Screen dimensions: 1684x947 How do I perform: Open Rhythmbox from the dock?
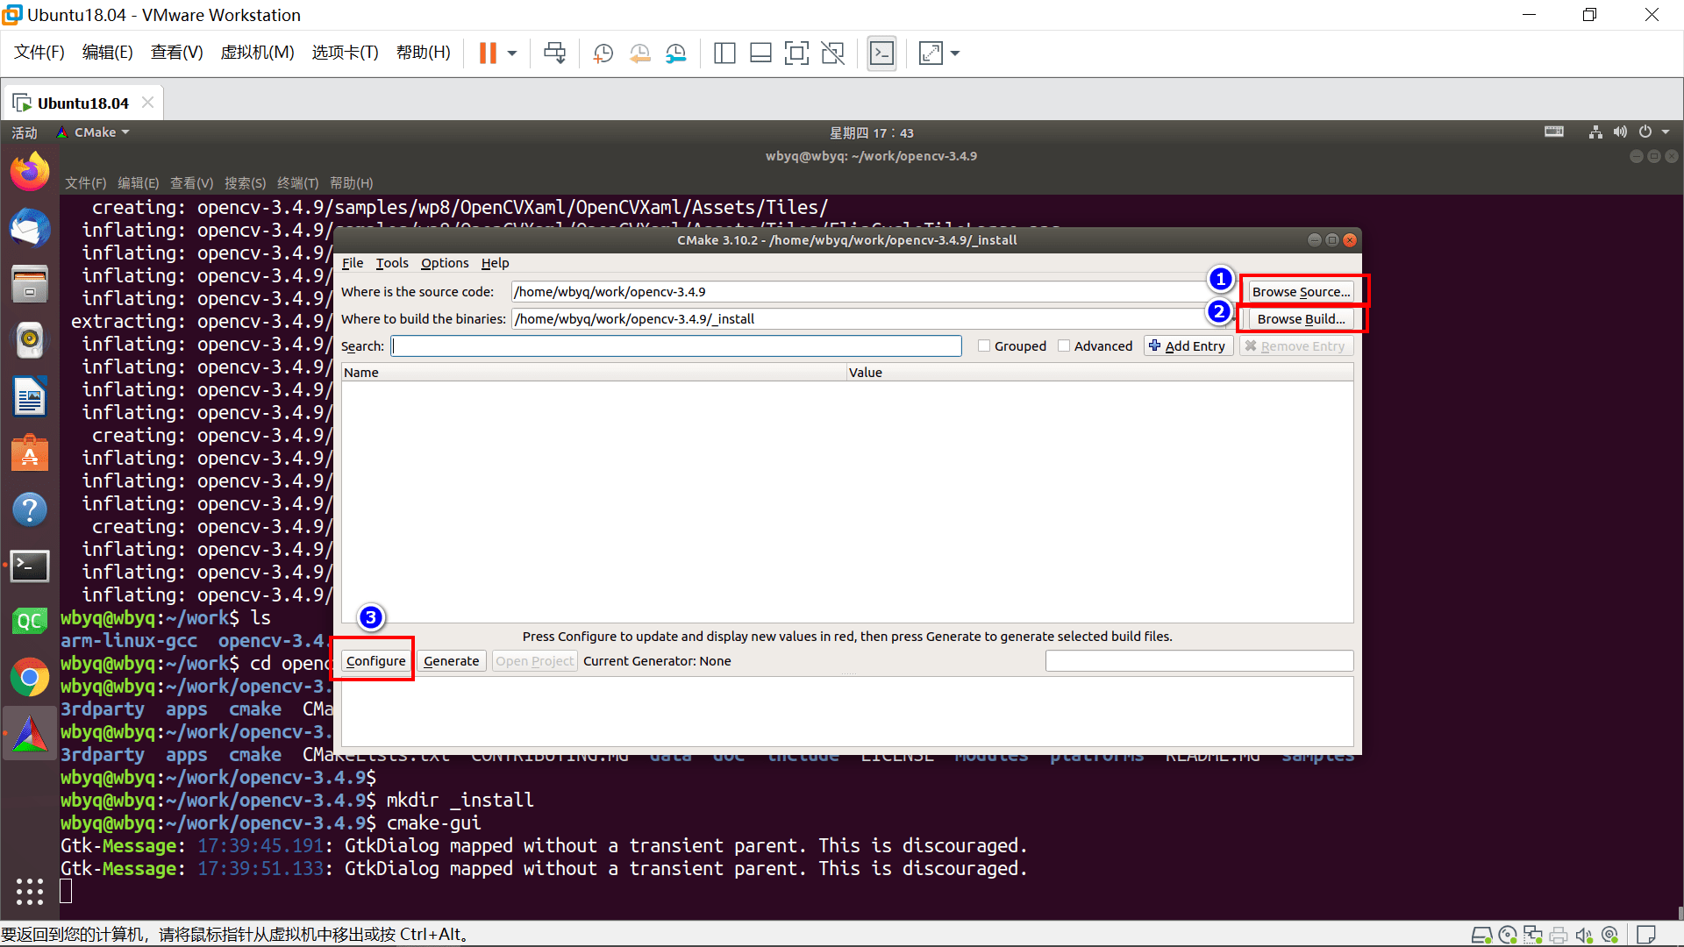tap(30, 340)
